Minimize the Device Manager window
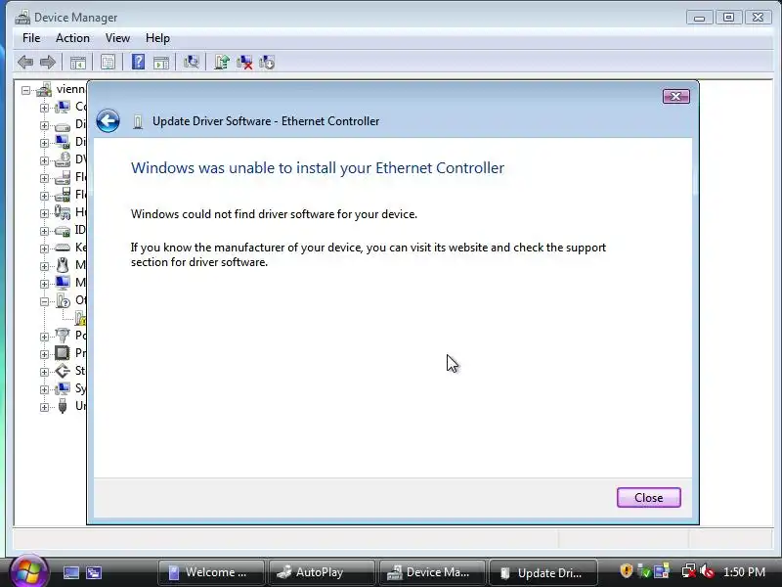 coord(699,18)
